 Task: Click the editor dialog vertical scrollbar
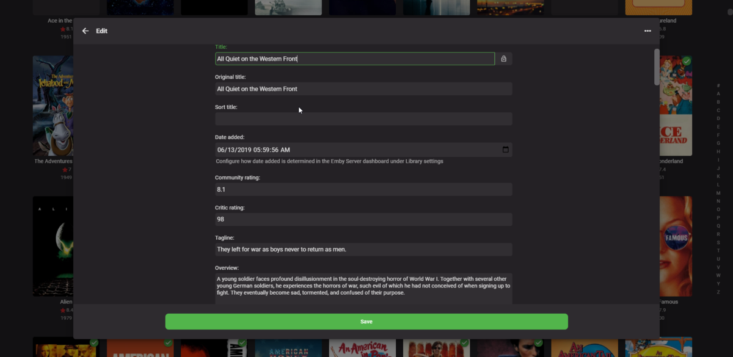[x=657, y=67]
